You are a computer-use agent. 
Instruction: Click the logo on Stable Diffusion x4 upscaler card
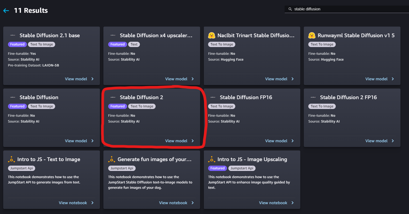113,35
